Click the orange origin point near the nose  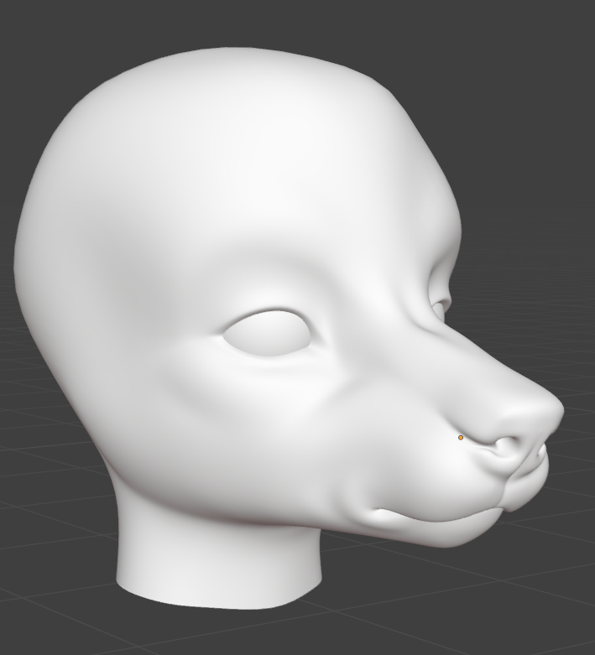461,438
